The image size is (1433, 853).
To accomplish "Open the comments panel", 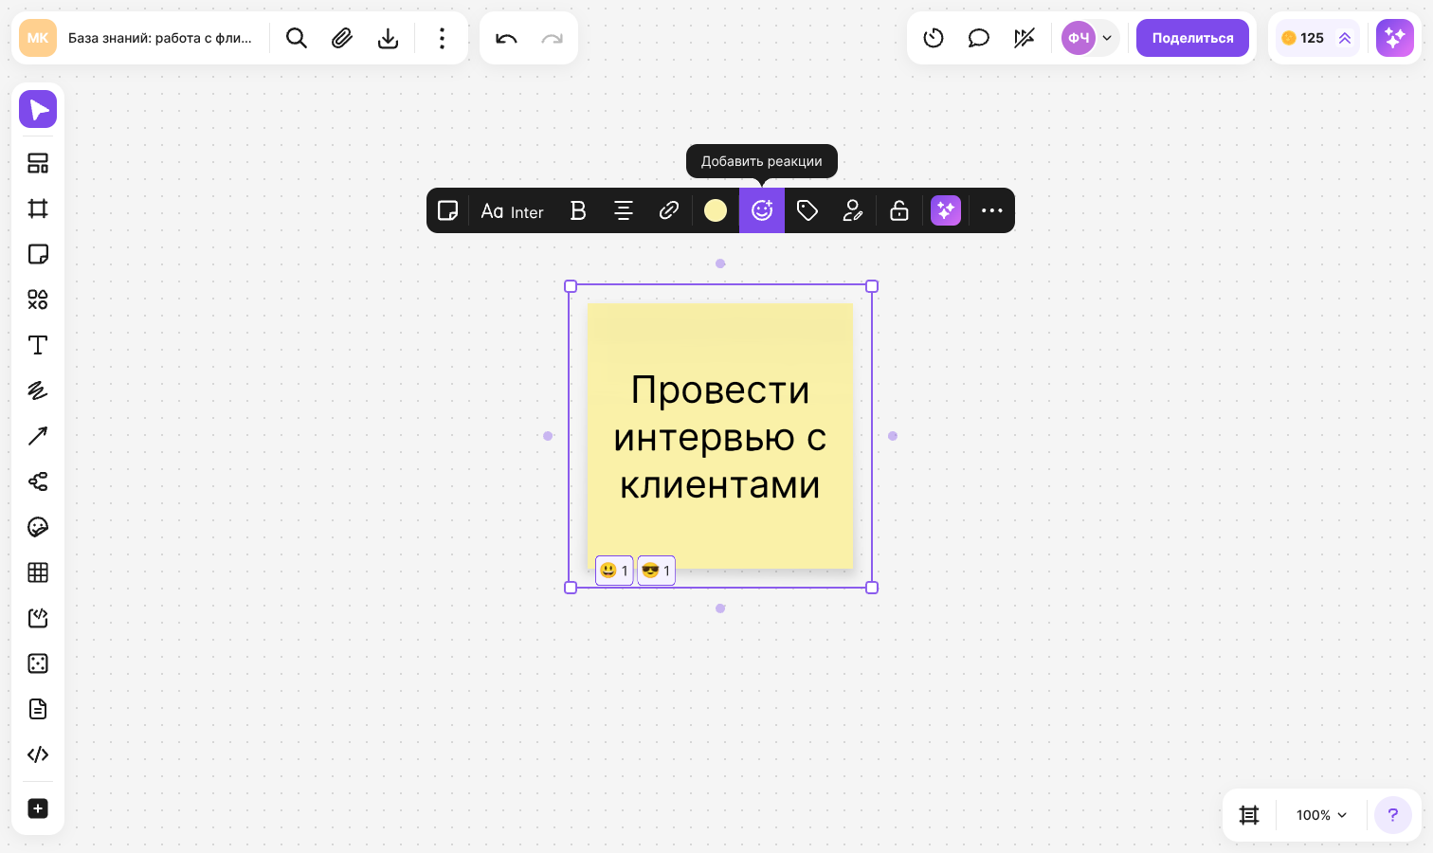I will click(979, 38).
